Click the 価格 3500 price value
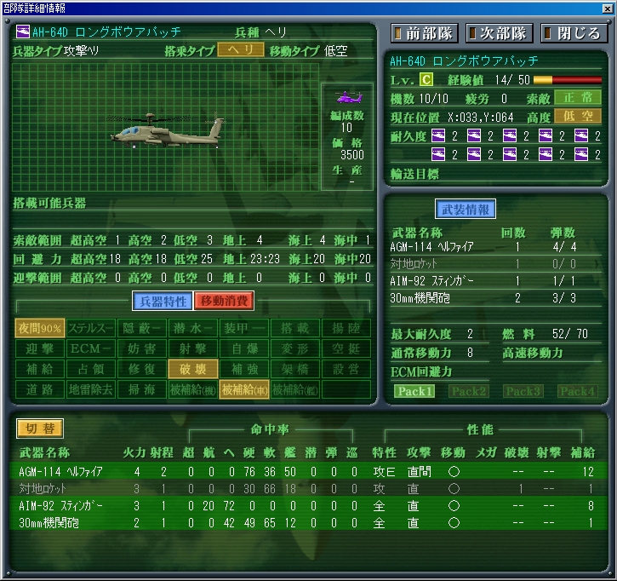 (352, 155)
